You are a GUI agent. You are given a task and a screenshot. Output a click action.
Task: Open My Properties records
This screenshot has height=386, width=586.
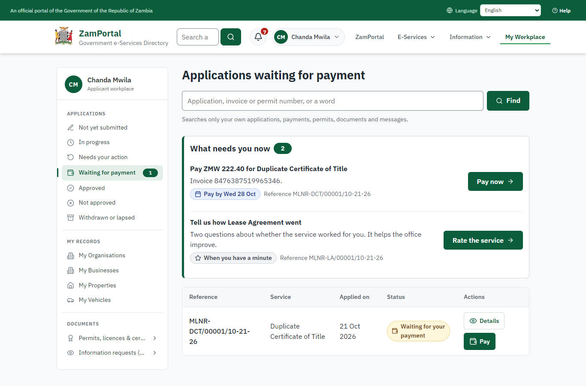[x=112, y=286]
